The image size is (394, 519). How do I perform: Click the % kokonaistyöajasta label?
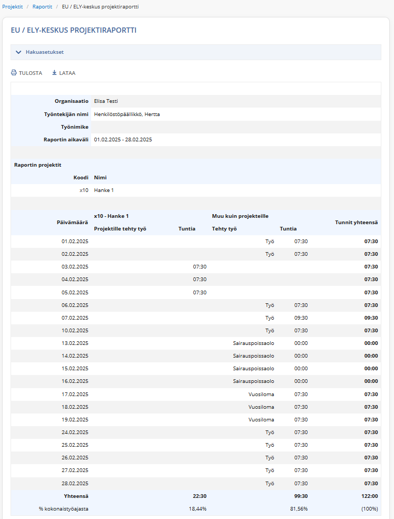[x=63, y=509]
